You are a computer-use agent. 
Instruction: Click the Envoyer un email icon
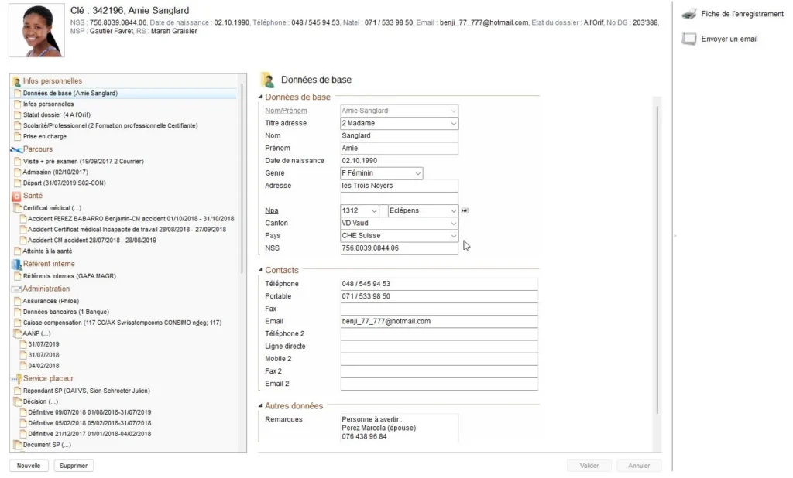688,39
